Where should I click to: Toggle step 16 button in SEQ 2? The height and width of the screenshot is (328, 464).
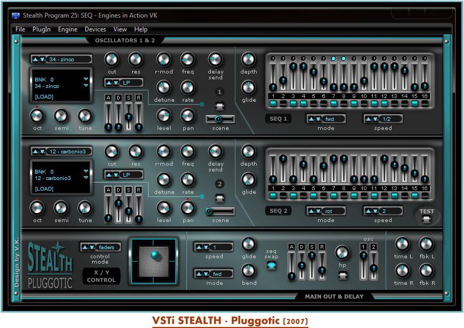click(x=425, y=195)
